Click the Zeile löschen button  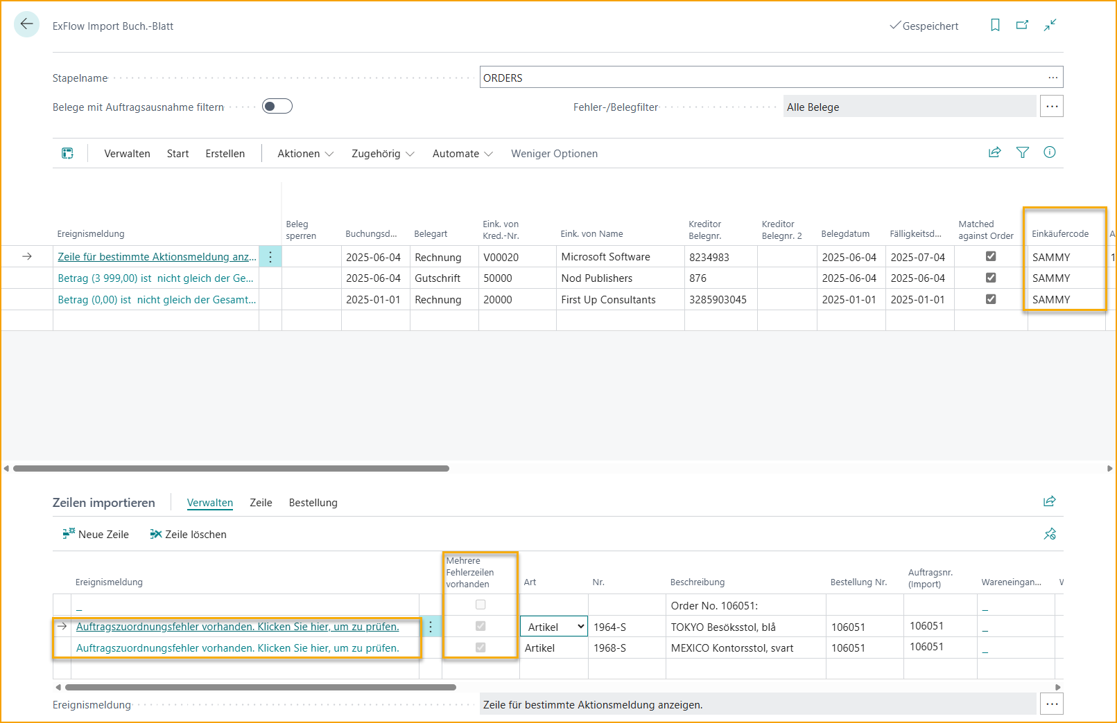click(188, 534)
